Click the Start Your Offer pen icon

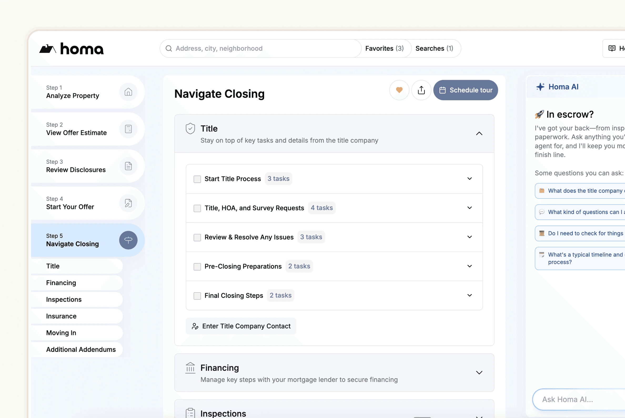[128, 203]
